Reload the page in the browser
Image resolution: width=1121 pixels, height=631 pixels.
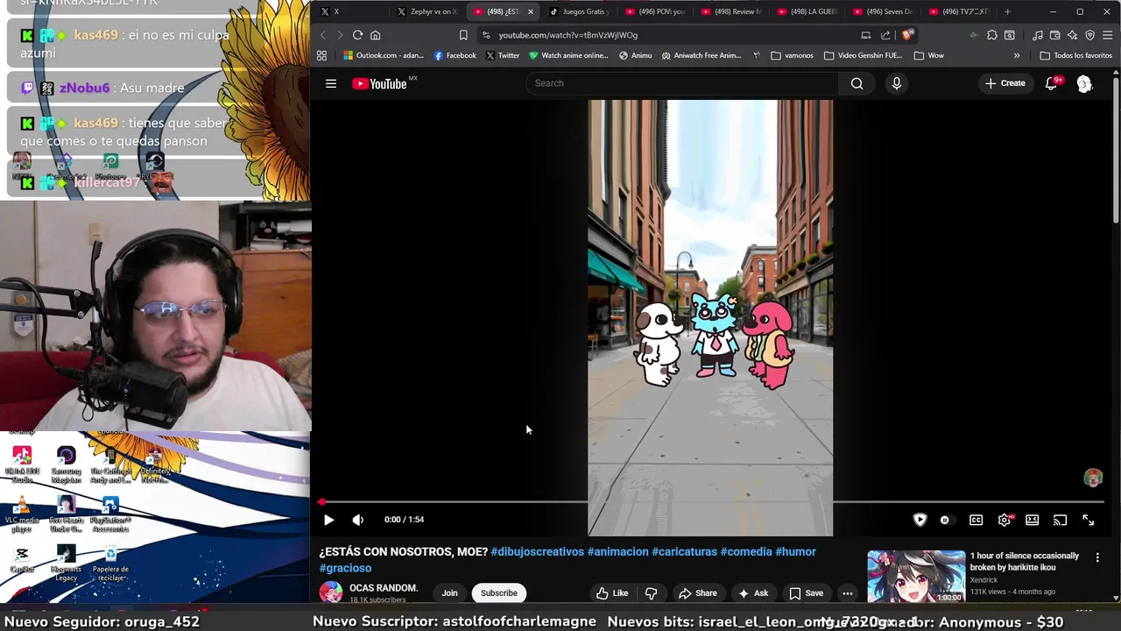357,35
